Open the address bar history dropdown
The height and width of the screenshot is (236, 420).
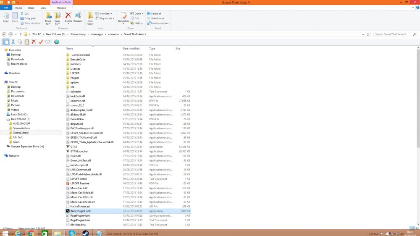363,34
